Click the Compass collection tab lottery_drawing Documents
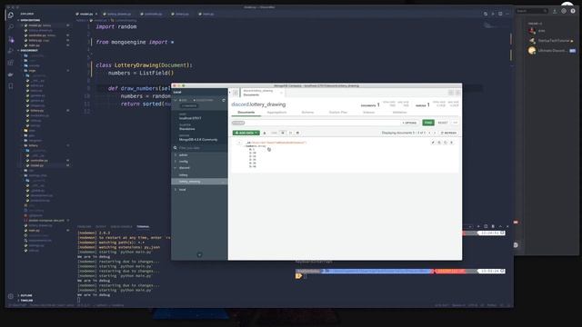 click(262, 93)
